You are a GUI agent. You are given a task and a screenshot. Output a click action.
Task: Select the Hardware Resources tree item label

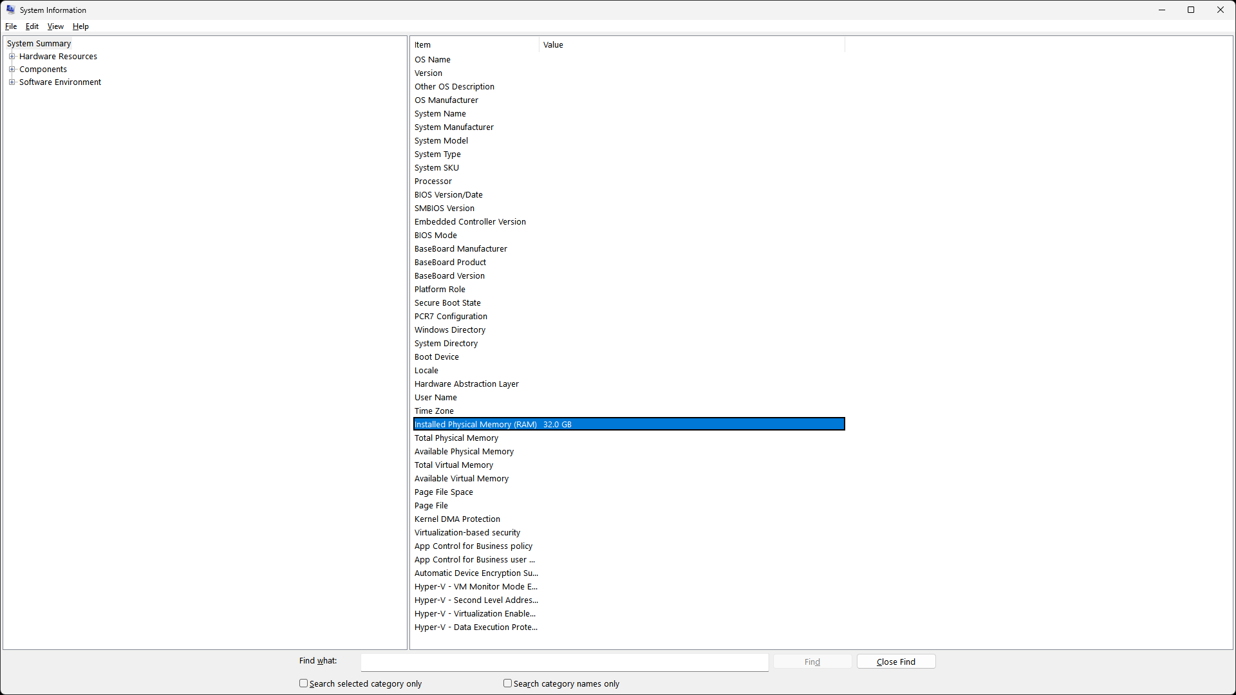tap(58, 57)
